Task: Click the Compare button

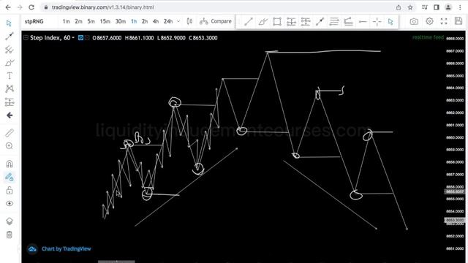Action: 216,21
